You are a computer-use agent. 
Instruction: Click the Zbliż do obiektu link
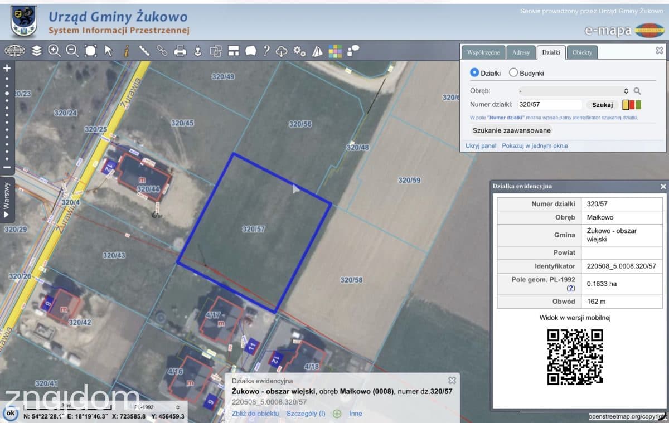[255, 413]
